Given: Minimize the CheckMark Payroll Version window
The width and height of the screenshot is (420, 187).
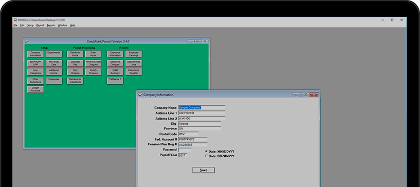Looking at the screenshot, I should click(191, 42).
